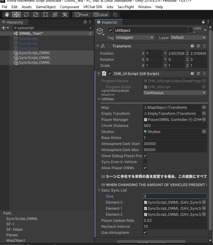Pick object for Element 2

pos(204,214)
